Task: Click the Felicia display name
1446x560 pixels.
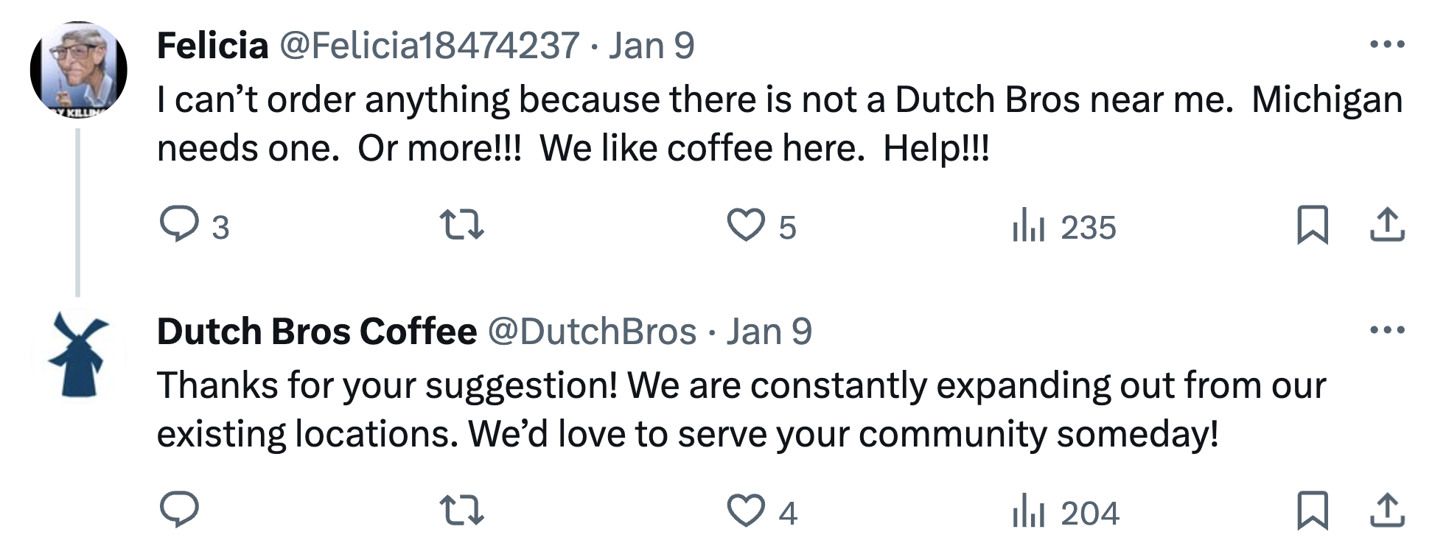Action: coord(212,46)
